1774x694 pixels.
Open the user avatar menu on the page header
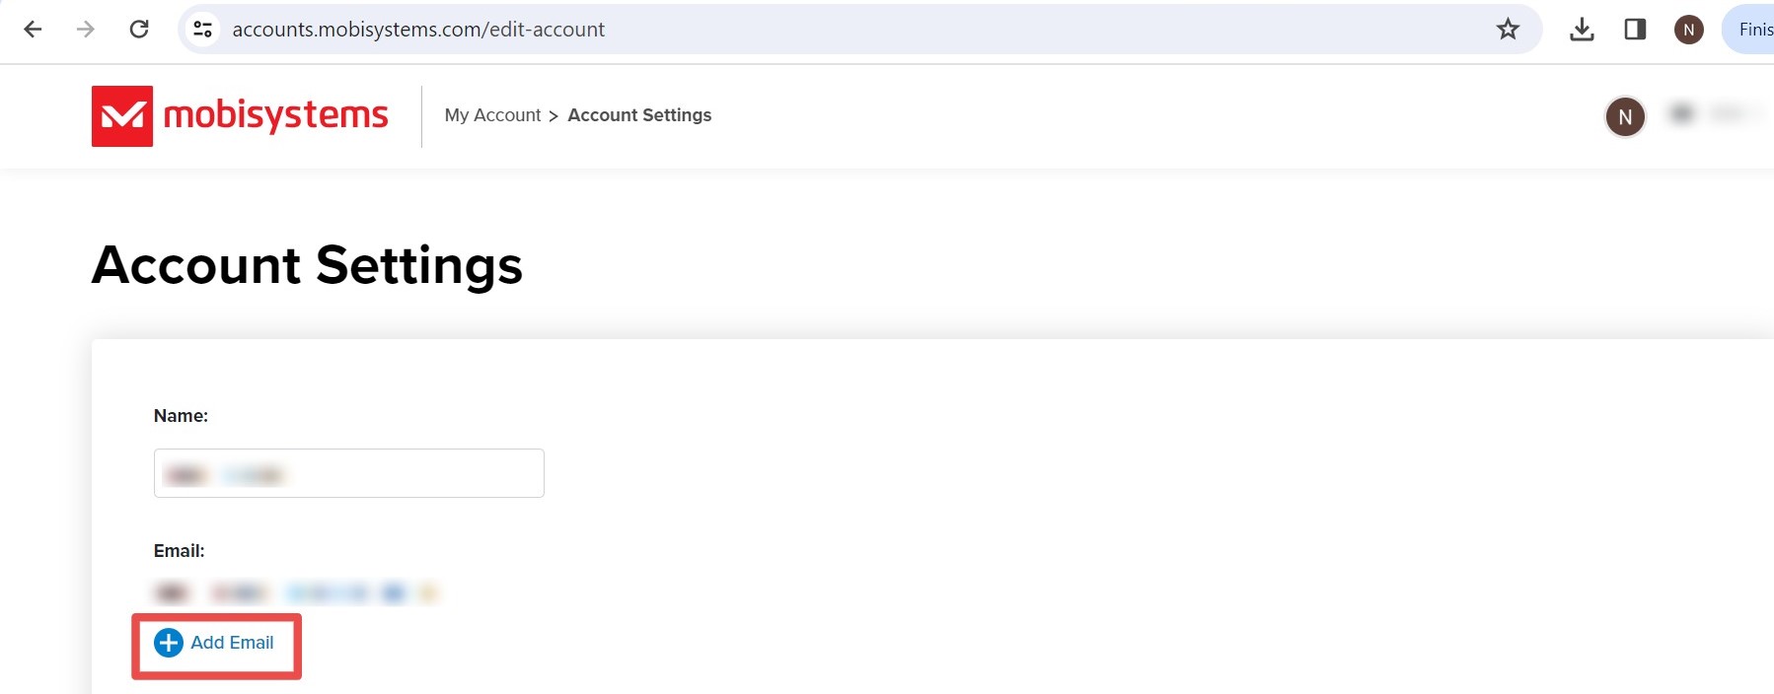pyautogui.click(x=1624, y=117)
